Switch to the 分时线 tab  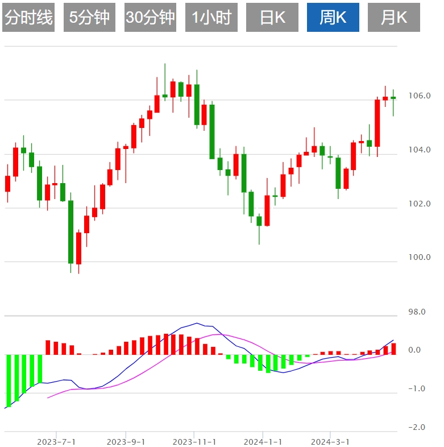point(28,18)
